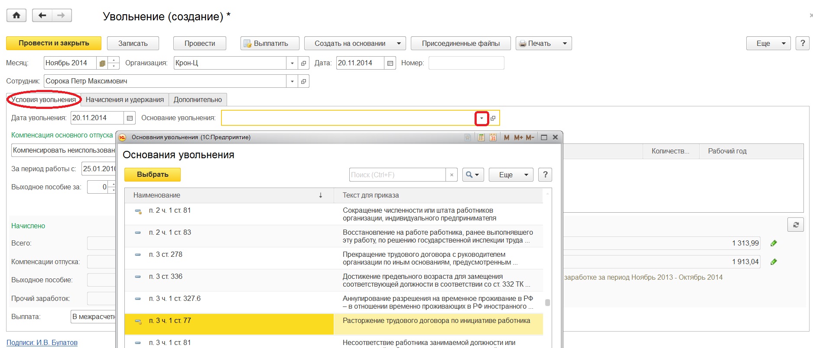The width and height of the screenshot is (813, 348).
Task: Click the refresh icon at the right side
Action: pyautogui.click(x=795, y=225)
